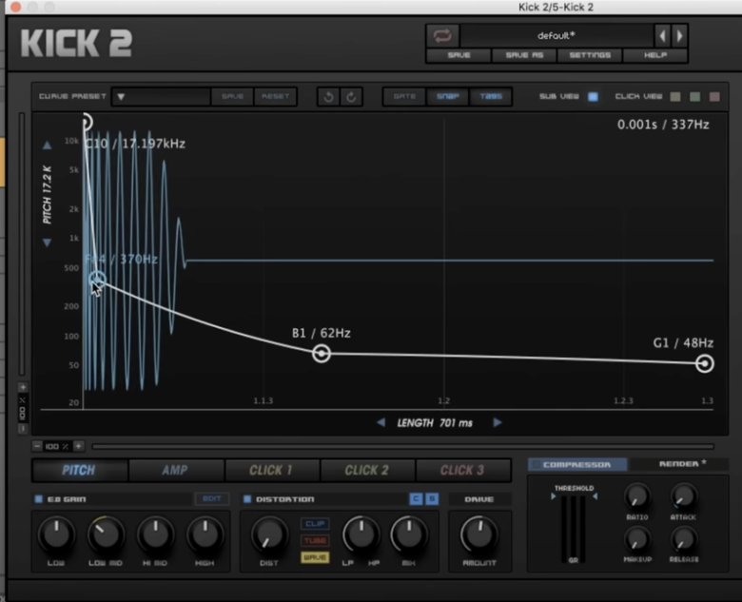Screen dimensions: 742x602
Task: Click the Drive Amount knob
Action: pos(479,535)
